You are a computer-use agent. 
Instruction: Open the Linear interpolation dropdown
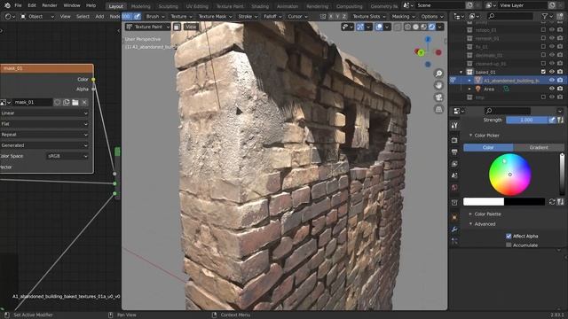click(x=44, y=113)
